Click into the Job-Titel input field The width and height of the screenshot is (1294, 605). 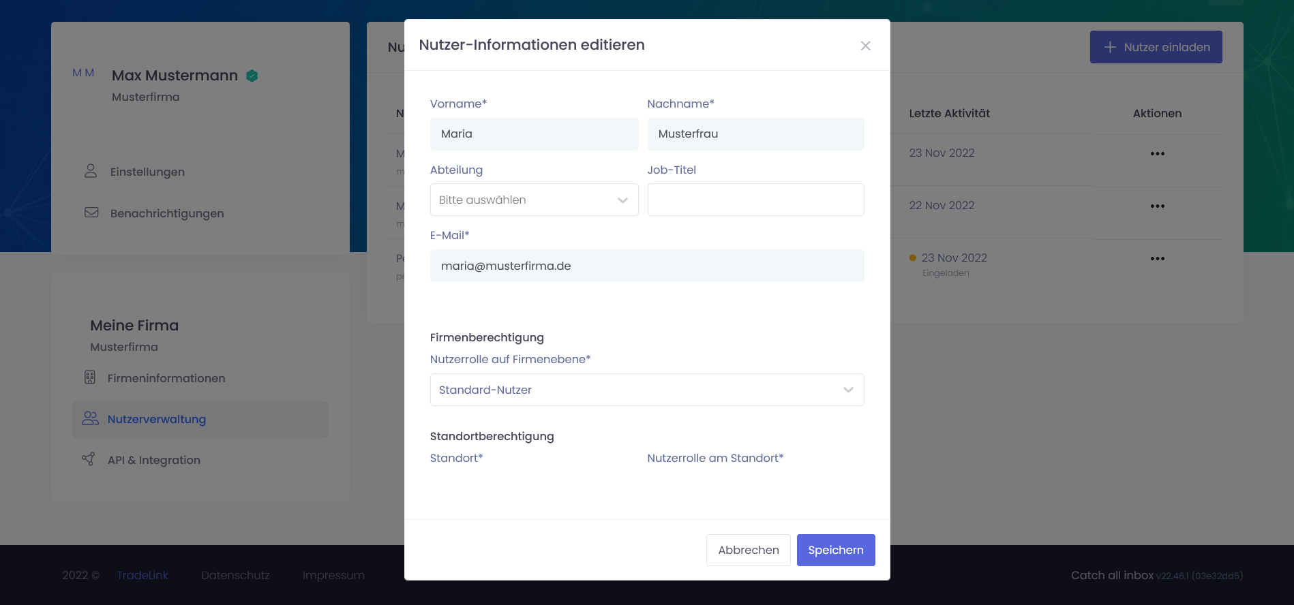pos(755,200)
